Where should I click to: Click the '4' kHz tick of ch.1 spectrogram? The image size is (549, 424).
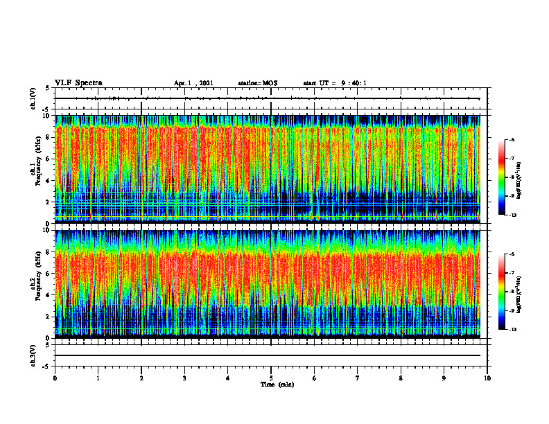(x=48, y=181)
